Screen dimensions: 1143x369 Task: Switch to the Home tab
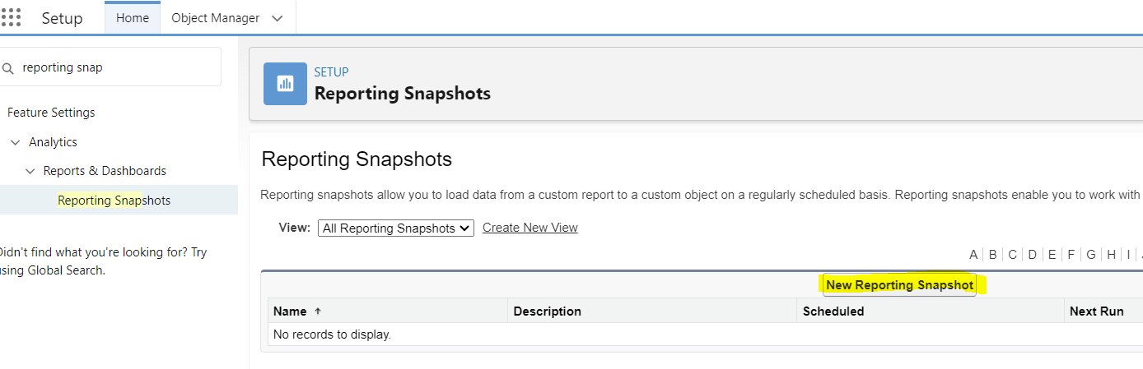coord(132,18)
